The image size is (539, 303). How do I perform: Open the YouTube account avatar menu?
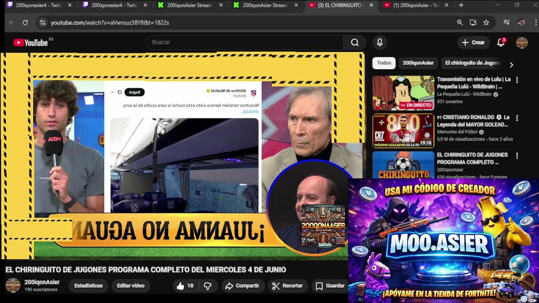click(x=522, y=43)
